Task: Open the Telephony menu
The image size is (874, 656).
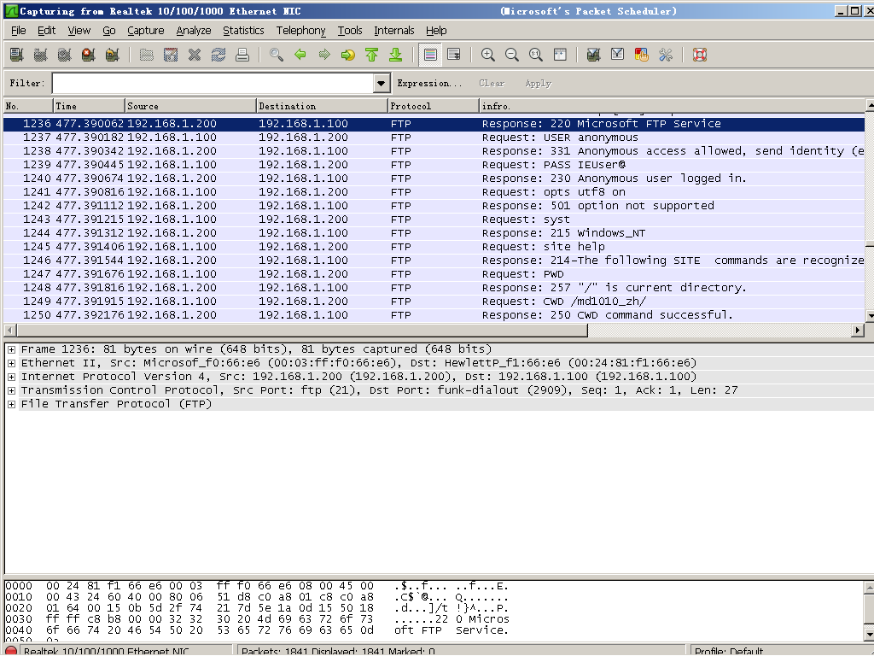Action: click(x=301, y=31)
